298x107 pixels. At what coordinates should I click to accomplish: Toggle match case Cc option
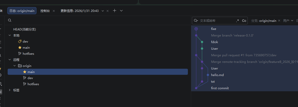[x=244, y=21]
